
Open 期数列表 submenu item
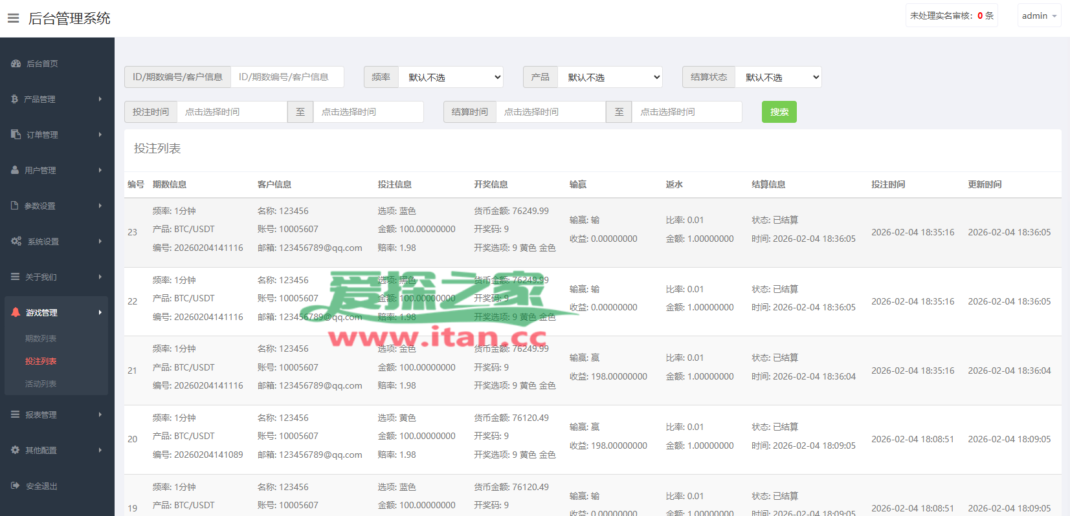[41, 338]
